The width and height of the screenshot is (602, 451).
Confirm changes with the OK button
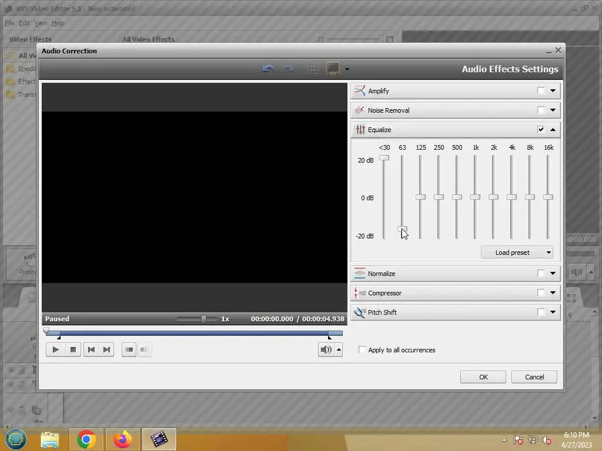pos(483,377)
